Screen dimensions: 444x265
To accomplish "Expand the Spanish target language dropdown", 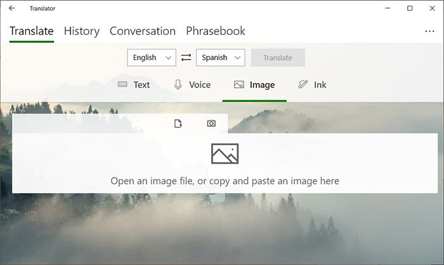I will click(221, 58).
